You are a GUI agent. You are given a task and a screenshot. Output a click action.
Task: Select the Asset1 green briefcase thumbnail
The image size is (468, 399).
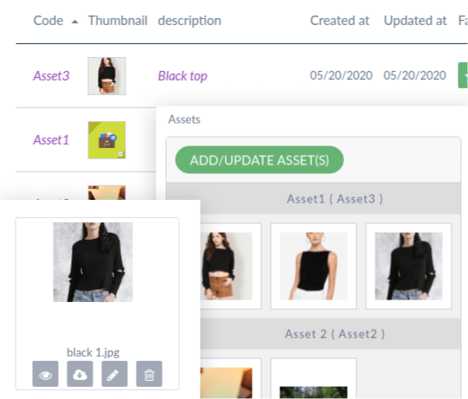click(107, 140)
